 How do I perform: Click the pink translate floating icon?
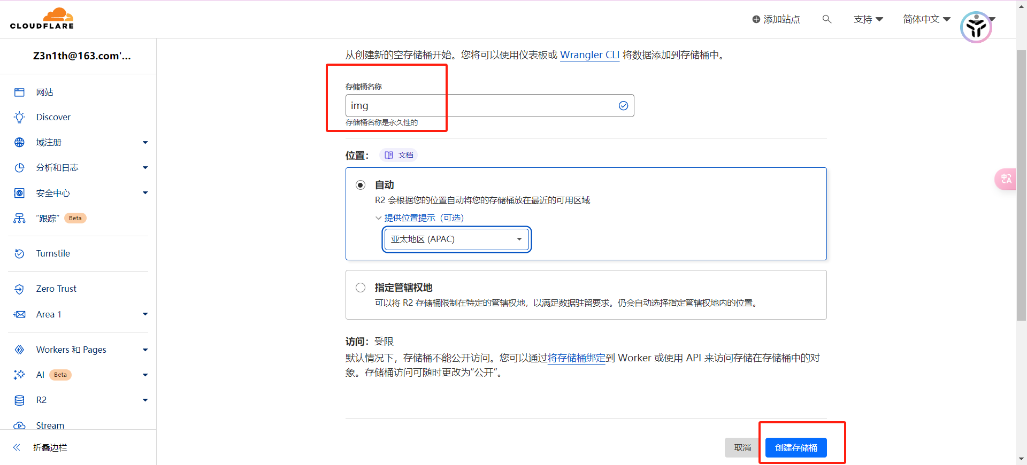pos(1006,179)
